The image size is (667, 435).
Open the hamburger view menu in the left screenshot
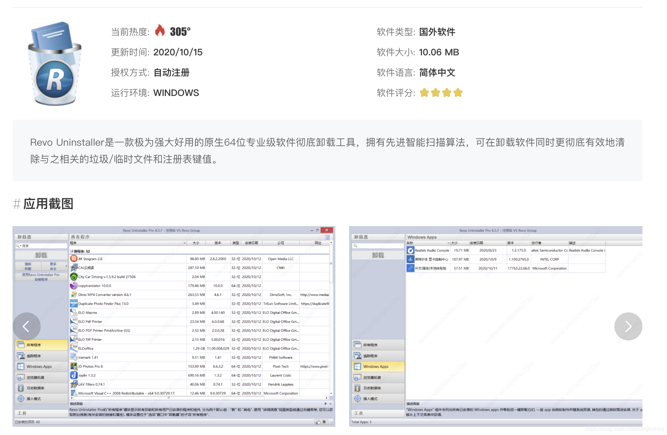[x=327, y=237]
